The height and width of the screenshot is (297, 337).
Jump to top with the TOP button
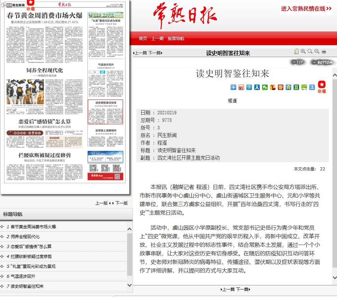(298, 62)
